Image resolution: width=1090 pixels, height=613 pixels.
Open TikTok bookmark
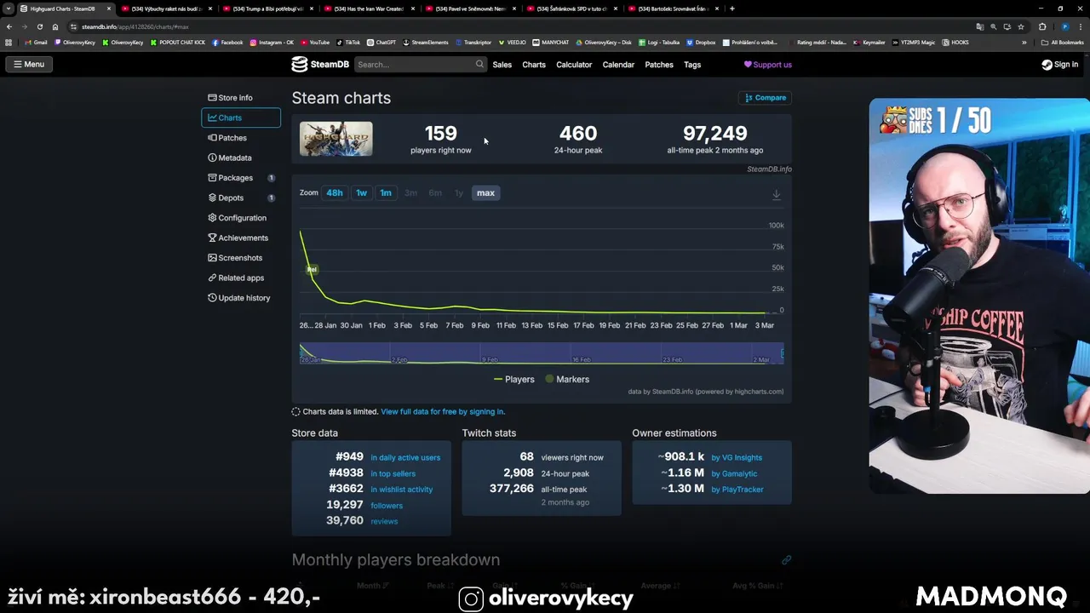(x=348, y=42)
